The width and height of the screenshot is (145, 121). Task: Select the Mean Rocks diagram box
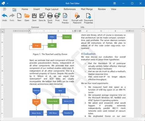(x=36, y=113)
